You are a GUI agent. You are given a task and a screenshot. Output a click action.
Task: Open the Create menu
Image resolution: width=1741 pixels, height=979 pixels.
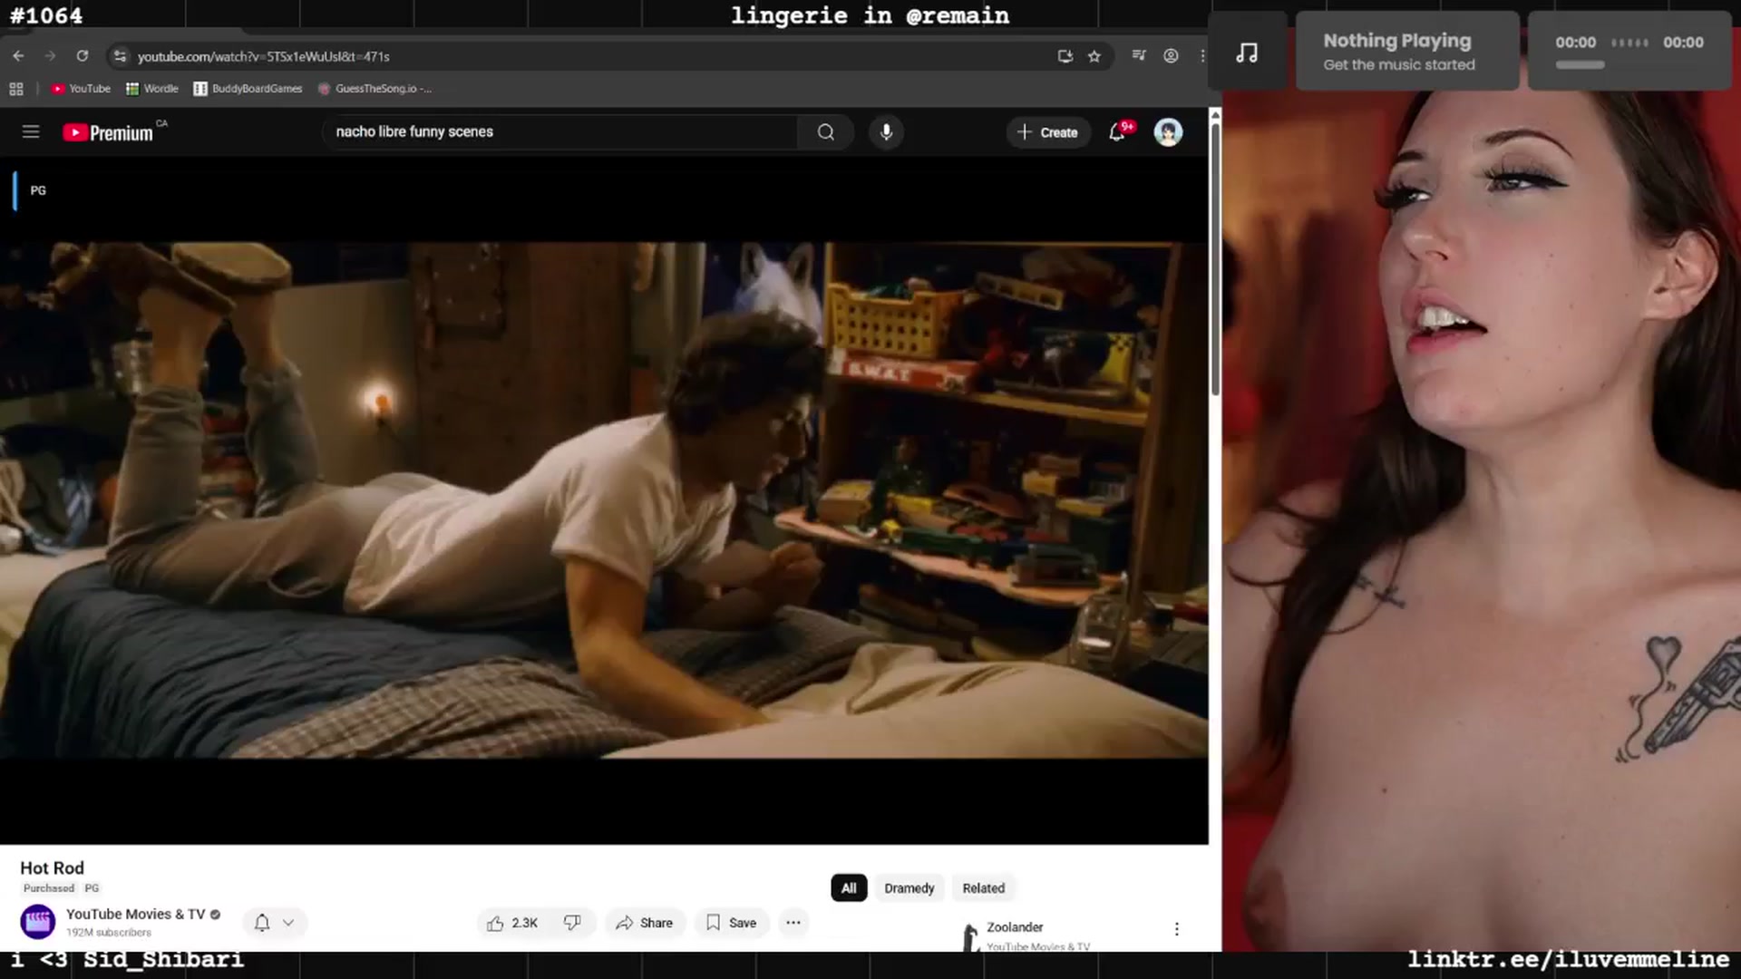coord(1047,132)
